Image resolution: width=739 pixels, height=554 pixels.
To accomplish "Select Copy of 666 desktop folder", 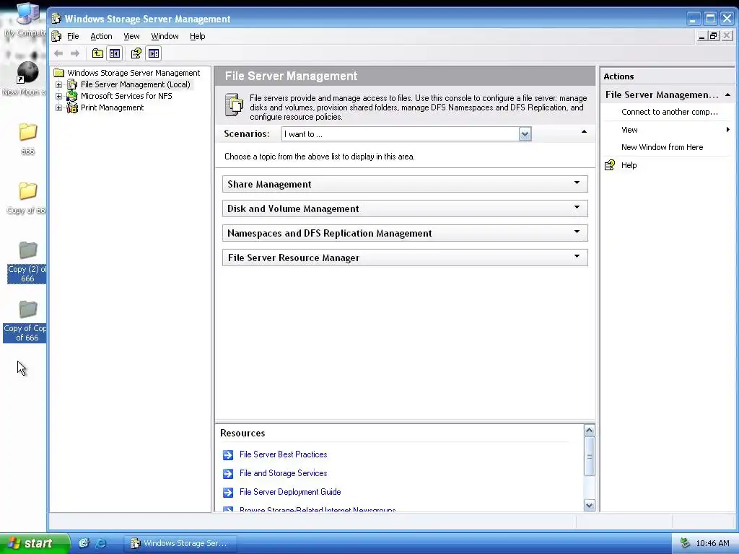I will point(27,198).
